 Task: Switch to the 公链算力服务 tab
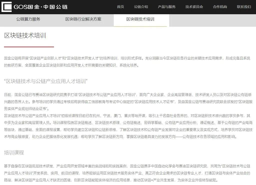(x=27, y=19)
